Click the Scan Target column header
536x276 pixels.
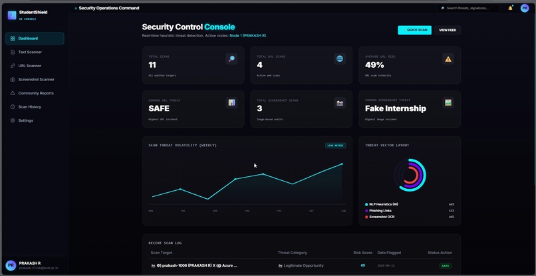pos(162,253)
